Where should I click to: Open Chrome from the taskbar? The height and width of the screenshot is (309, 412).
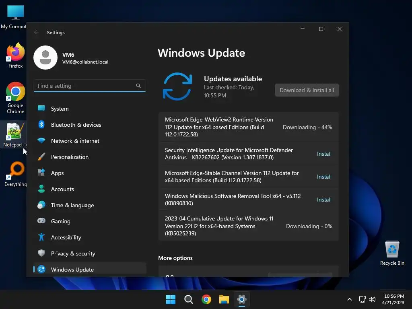point(206,299)
